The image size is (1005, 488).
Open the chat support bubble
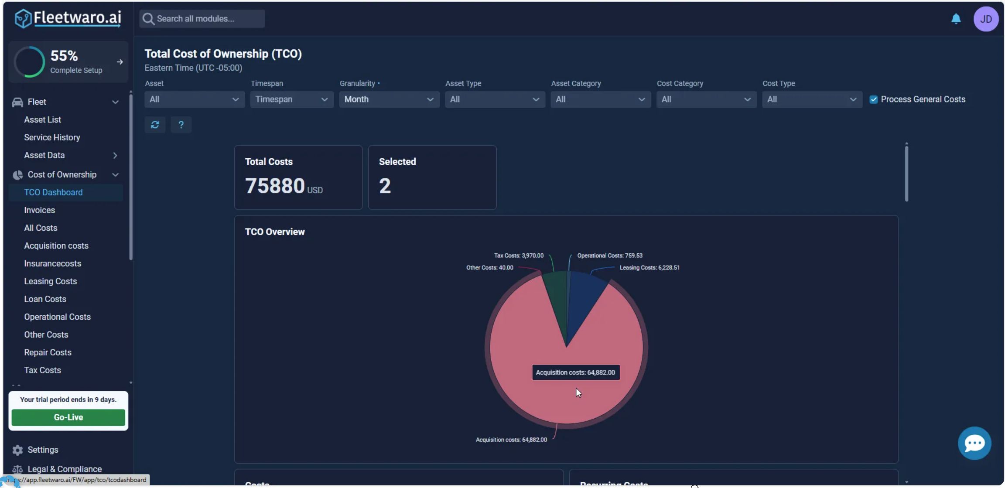(x=974, y=443)
